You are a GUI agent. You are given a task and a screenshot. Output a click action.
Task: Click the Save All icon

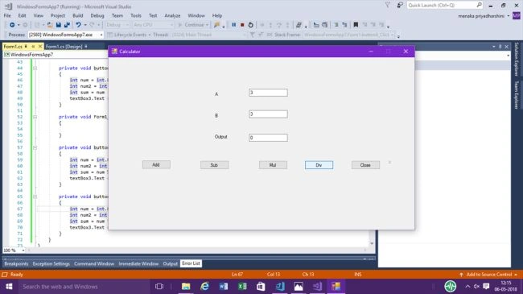pos(67,25)
